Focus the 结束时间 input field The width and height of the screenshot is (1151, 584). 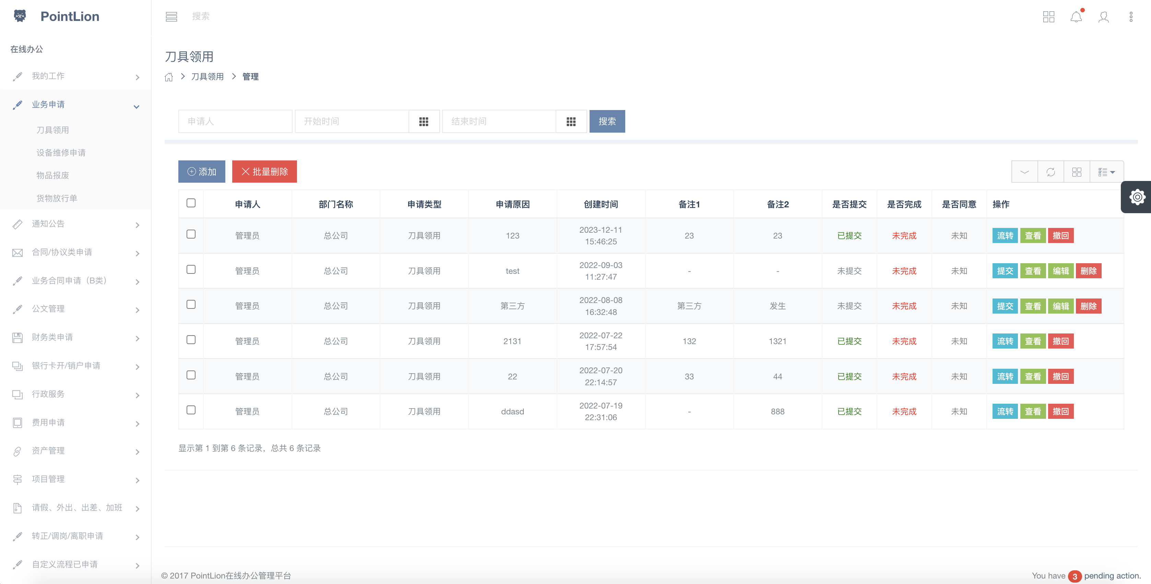pyautogui.click(x=499, y=121)
